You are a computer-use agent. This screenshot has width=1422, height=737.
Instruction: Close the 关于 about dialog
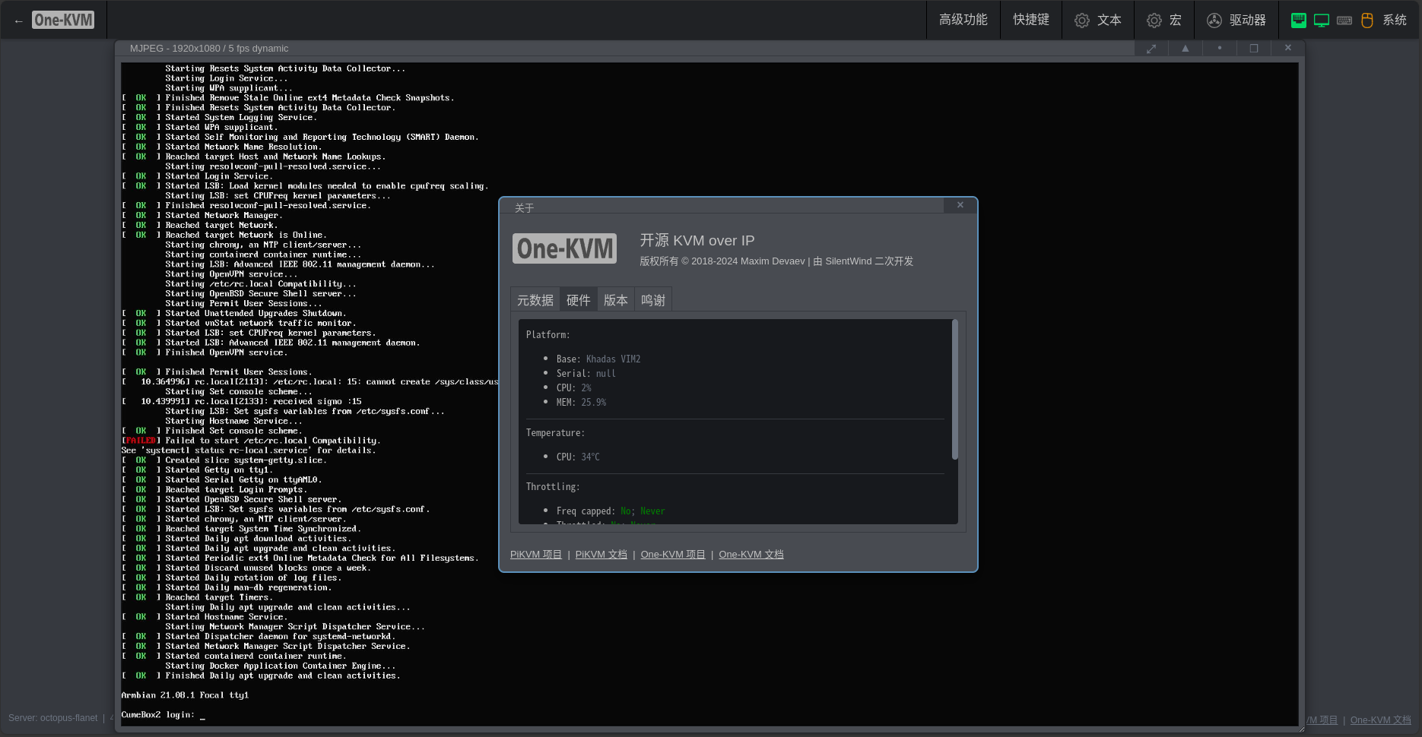[960, 205]
